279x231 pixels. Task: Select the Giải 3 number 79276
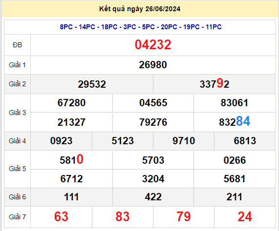(153, 122)
